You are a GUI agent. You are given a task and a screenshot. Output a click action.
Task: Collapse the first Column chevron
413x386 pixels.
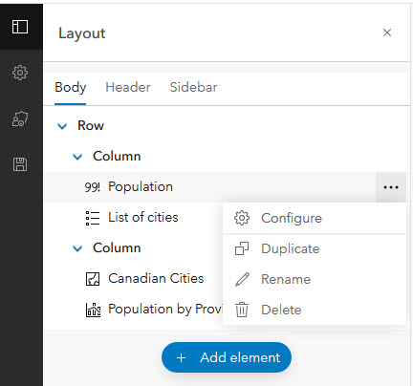click(x=77, y=157)
